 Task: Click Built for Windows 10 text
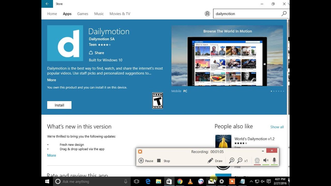tap(106, 60)
